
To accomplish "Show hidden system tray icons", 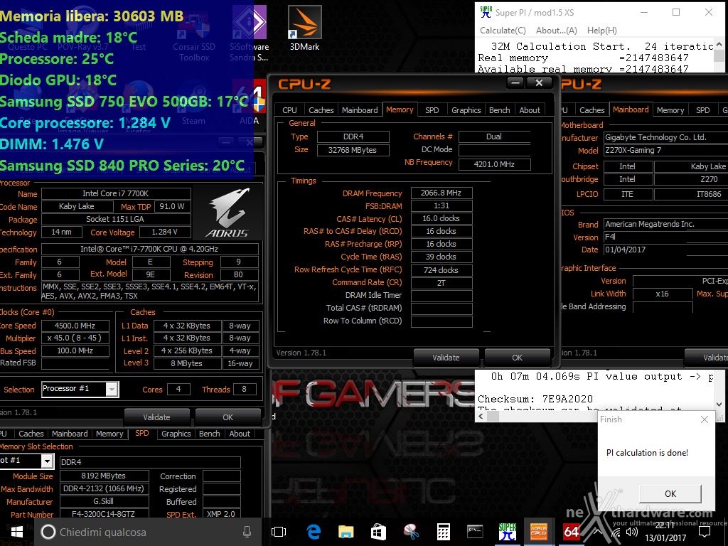I will pyautogui.click(x=597, y=532).
